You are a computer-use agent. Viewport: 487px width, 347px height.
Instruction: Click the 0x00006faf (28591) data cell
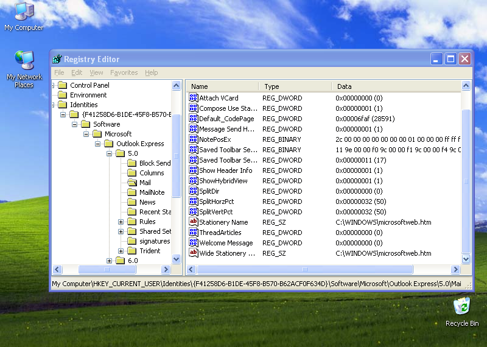[x=365, y=118]
